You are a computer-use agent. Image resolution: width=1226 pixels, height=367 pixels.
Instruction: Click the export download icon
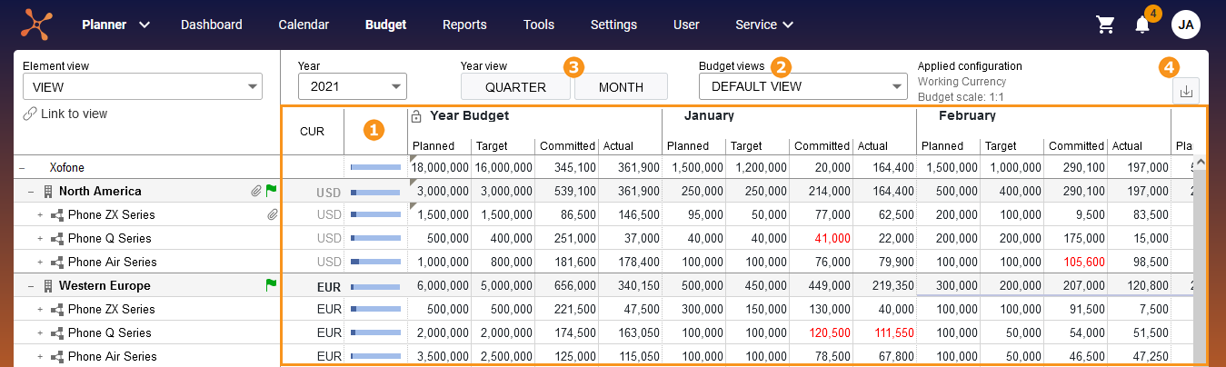pyautogui.click(x=1187, y=91)
